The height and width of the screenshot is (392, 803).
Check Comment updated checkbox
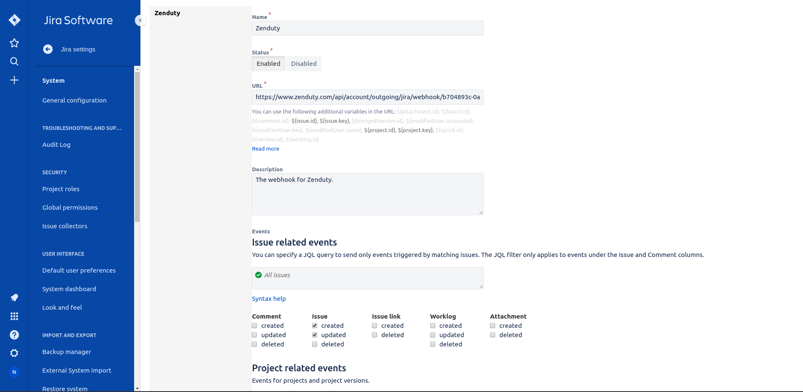click(x=254, y=335)
